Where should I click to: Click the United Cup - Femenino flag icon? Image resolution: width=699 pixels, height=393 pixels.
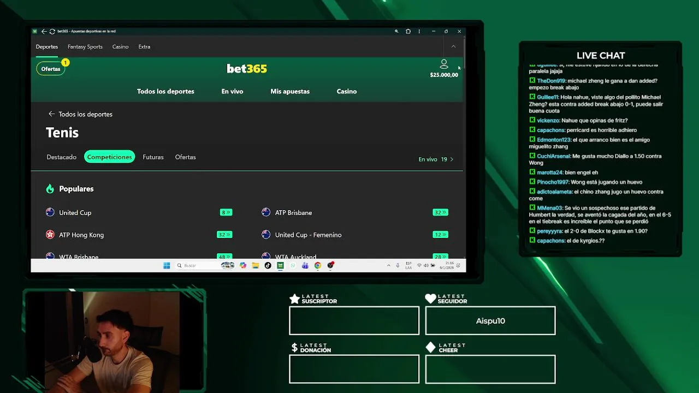[x=266, y=235]
